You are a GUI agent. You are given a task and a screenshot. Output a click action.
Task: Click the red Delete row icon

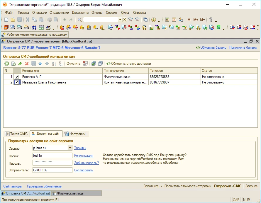pyautogui.click(x=27, y=64)
